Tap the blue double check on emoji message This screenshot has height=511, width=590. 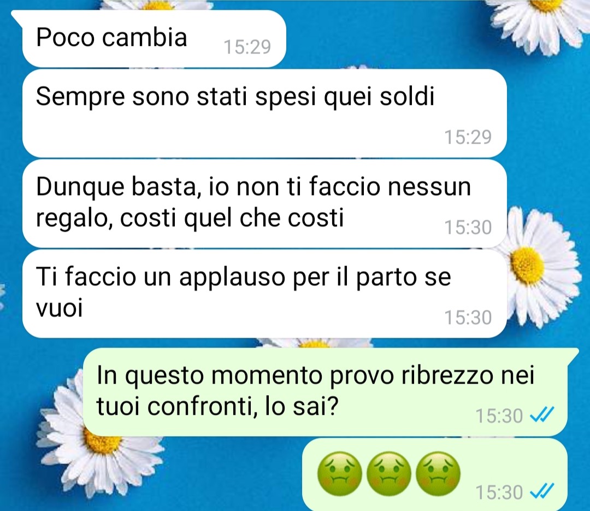pyautogui.click(x=542, y=491)
